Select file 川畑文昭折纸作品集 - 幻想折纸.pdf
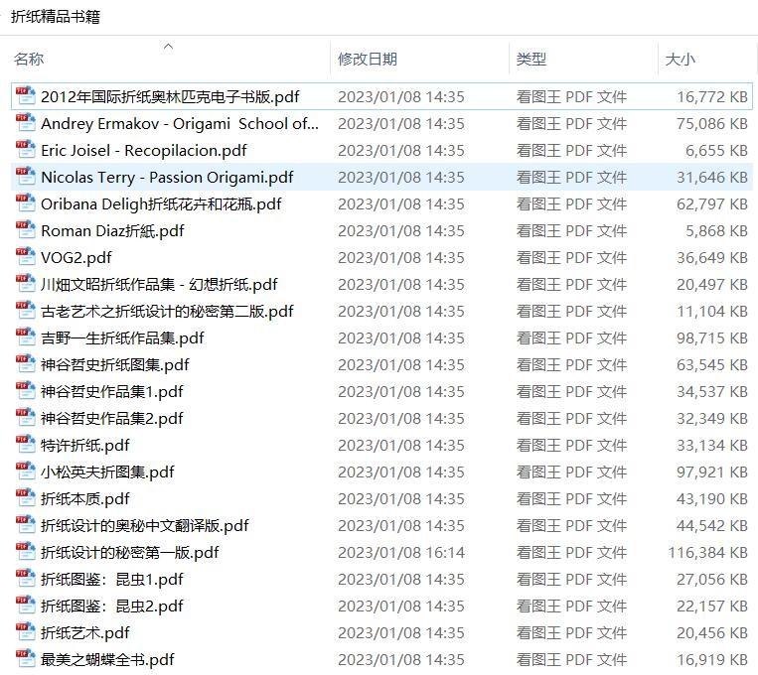This screenshot has height=675, width=758. pyautogui.click(x=159, y=285)
